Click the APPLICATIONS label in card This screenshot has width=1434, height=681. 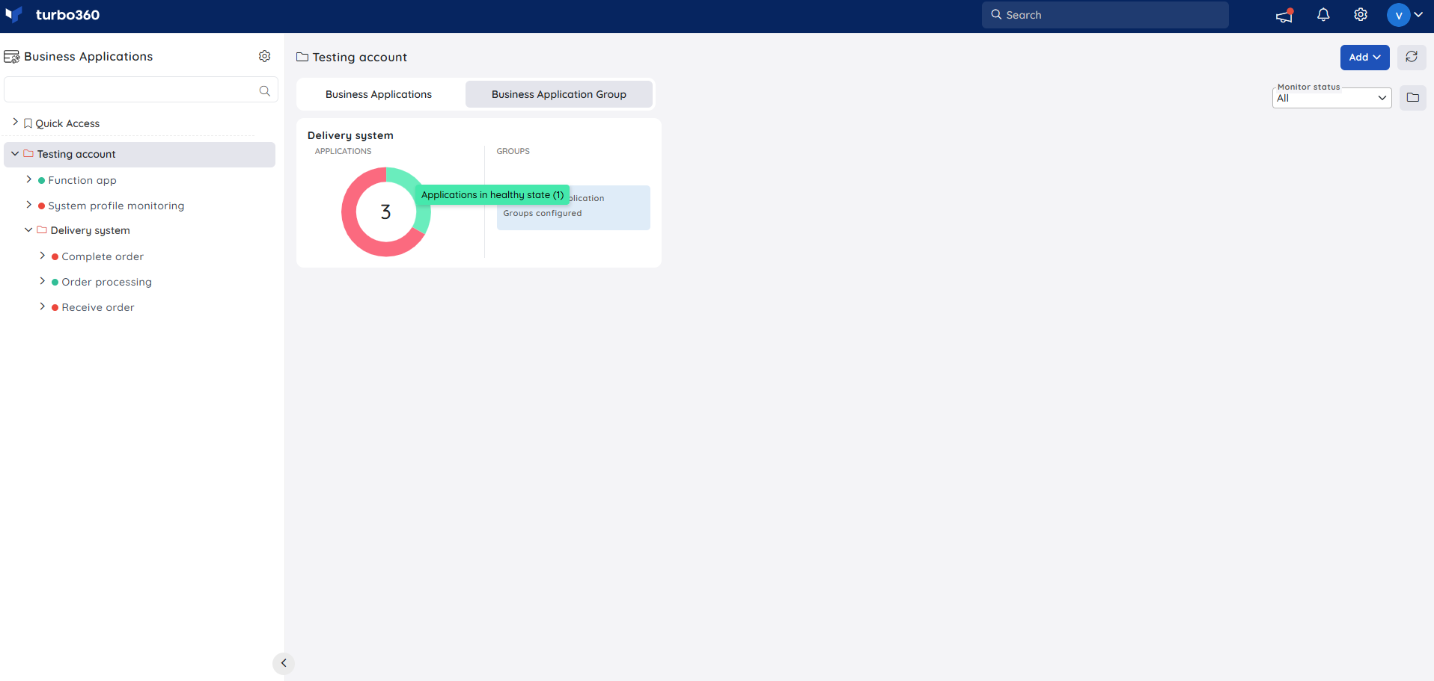[x=343, y=151]
